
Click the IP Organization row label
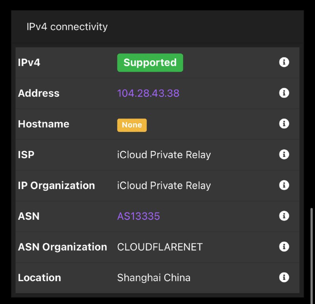click(x=56, y=185)
